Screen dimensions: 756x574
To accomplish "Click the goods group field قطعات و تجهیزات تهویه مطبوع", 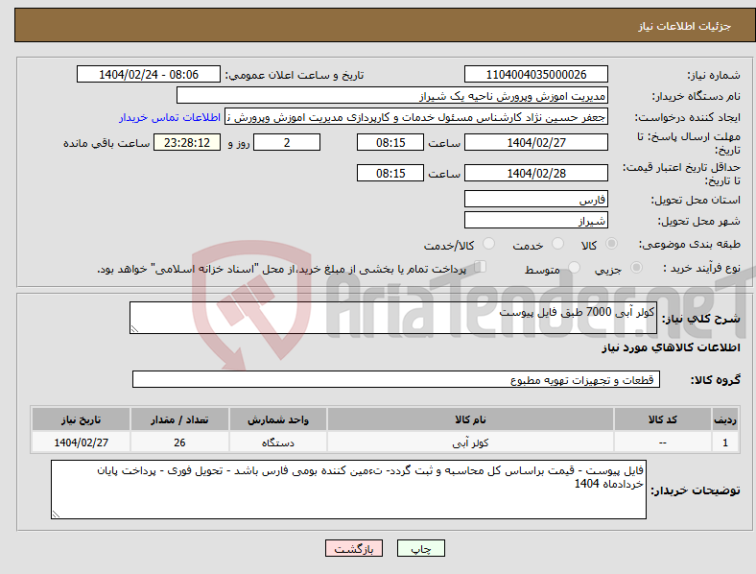I will coord(396,379).
